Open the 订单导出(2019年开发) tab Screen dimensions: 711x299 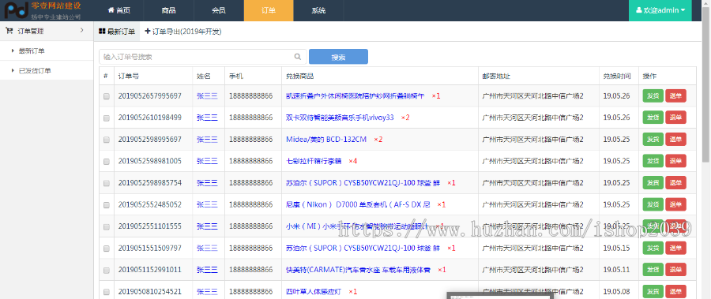[182, 32]
